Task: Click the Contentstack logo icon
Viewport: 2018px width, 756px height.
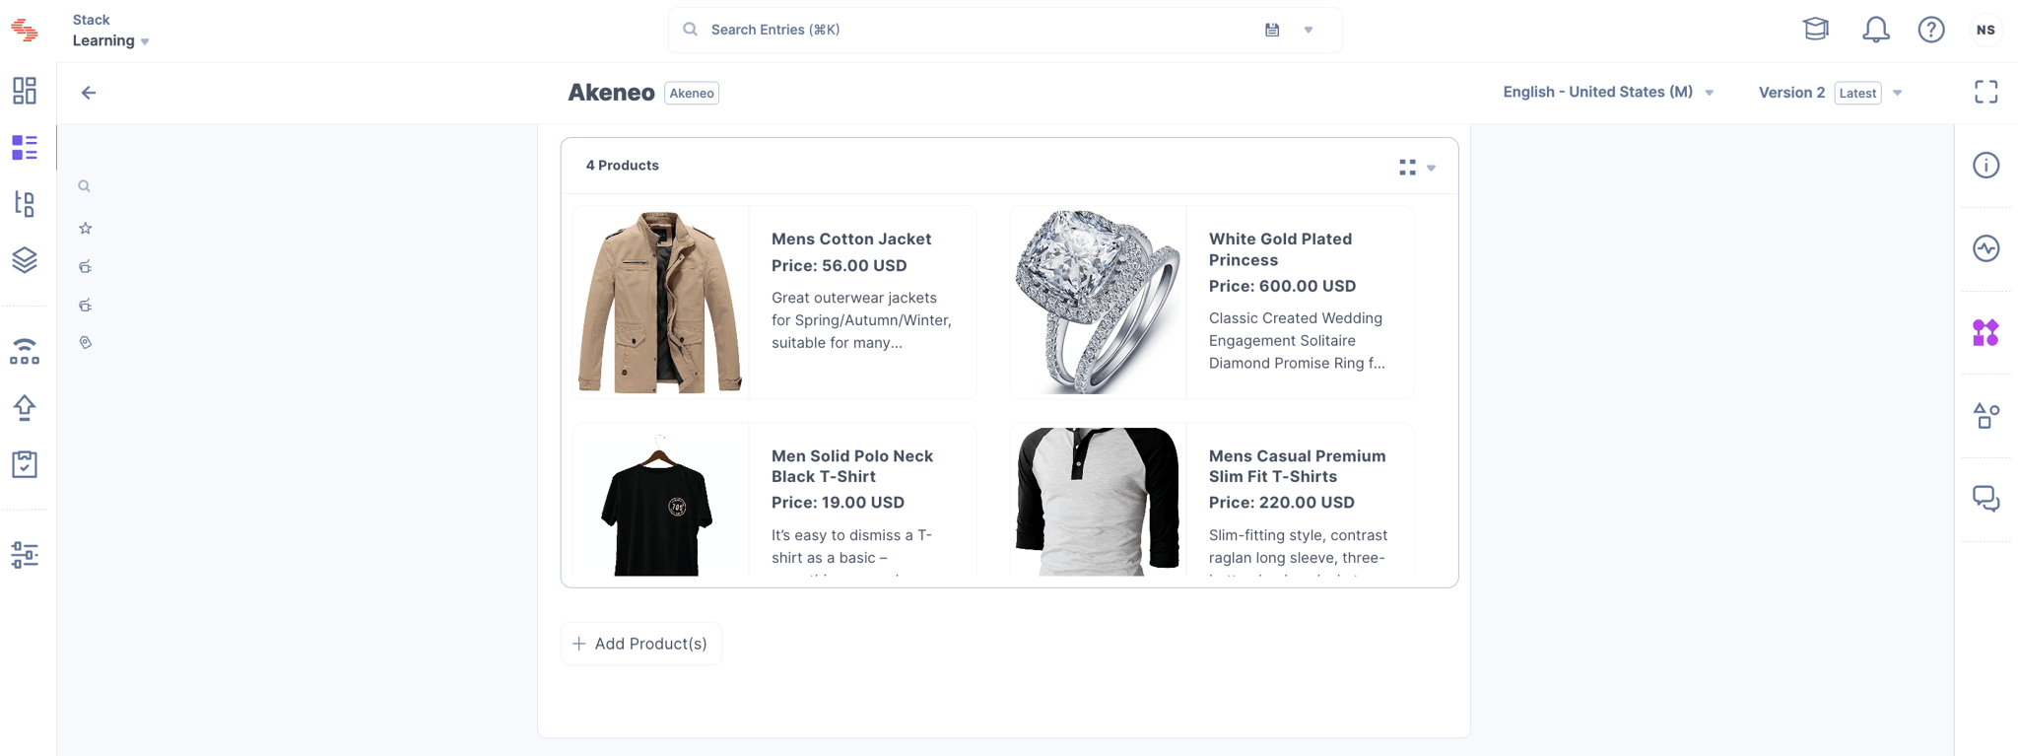Action: point(25,31)
